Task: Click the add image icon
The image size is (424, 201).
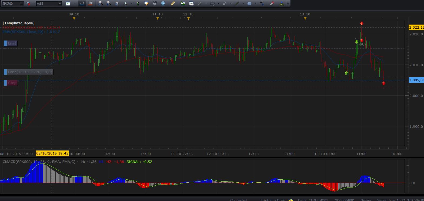Action: tap(183, 4)
